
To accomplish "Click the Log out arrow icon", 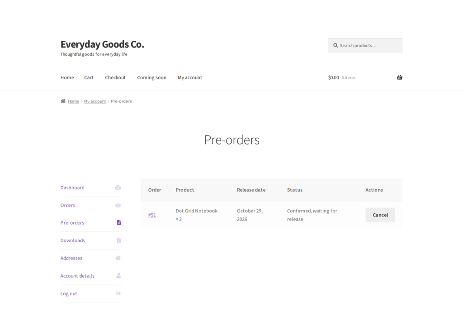I will 118,293.
